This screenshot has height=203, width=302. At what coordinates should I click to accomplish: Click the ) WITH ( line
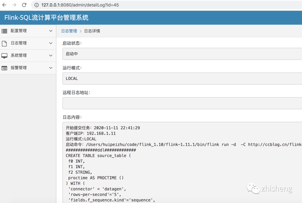(x=75, y=183)
